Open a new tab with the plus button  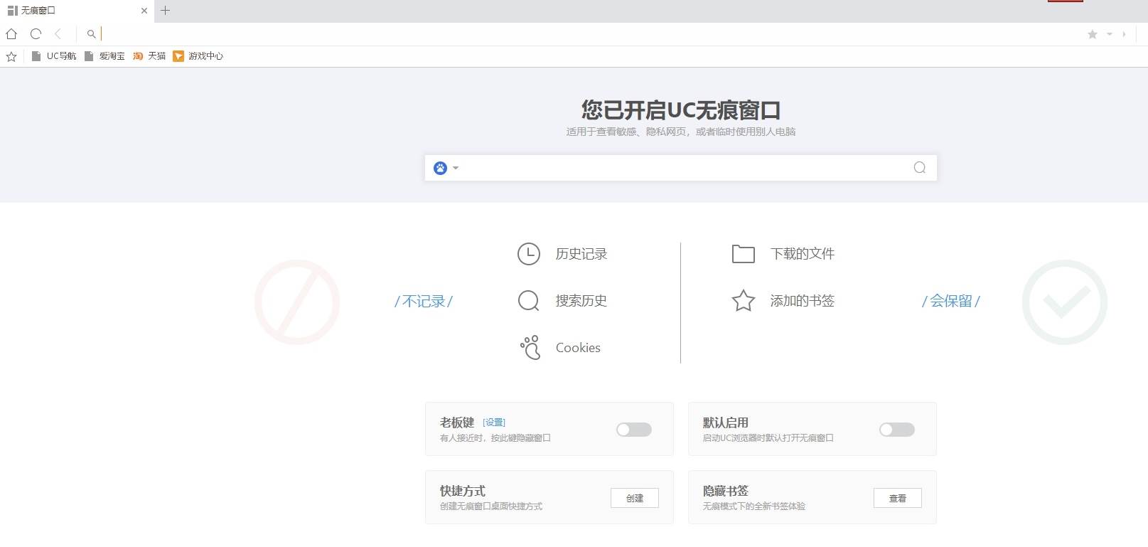coord(166,11)
